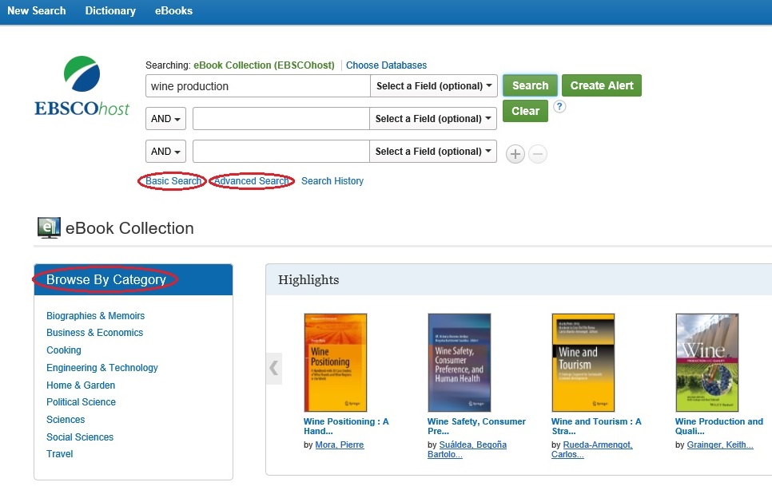772x494 pixels.
Task: Click the green Search button
Action: [x=531, y=85]
